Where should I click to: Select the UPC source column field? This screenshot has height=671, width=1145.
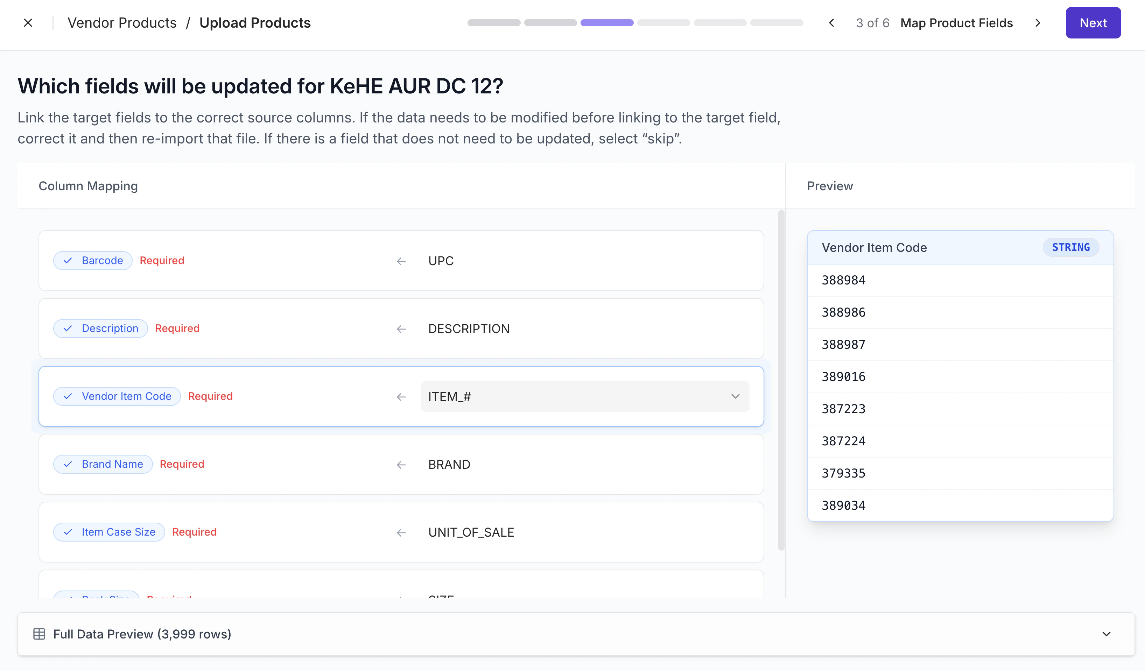pos(441,261)
